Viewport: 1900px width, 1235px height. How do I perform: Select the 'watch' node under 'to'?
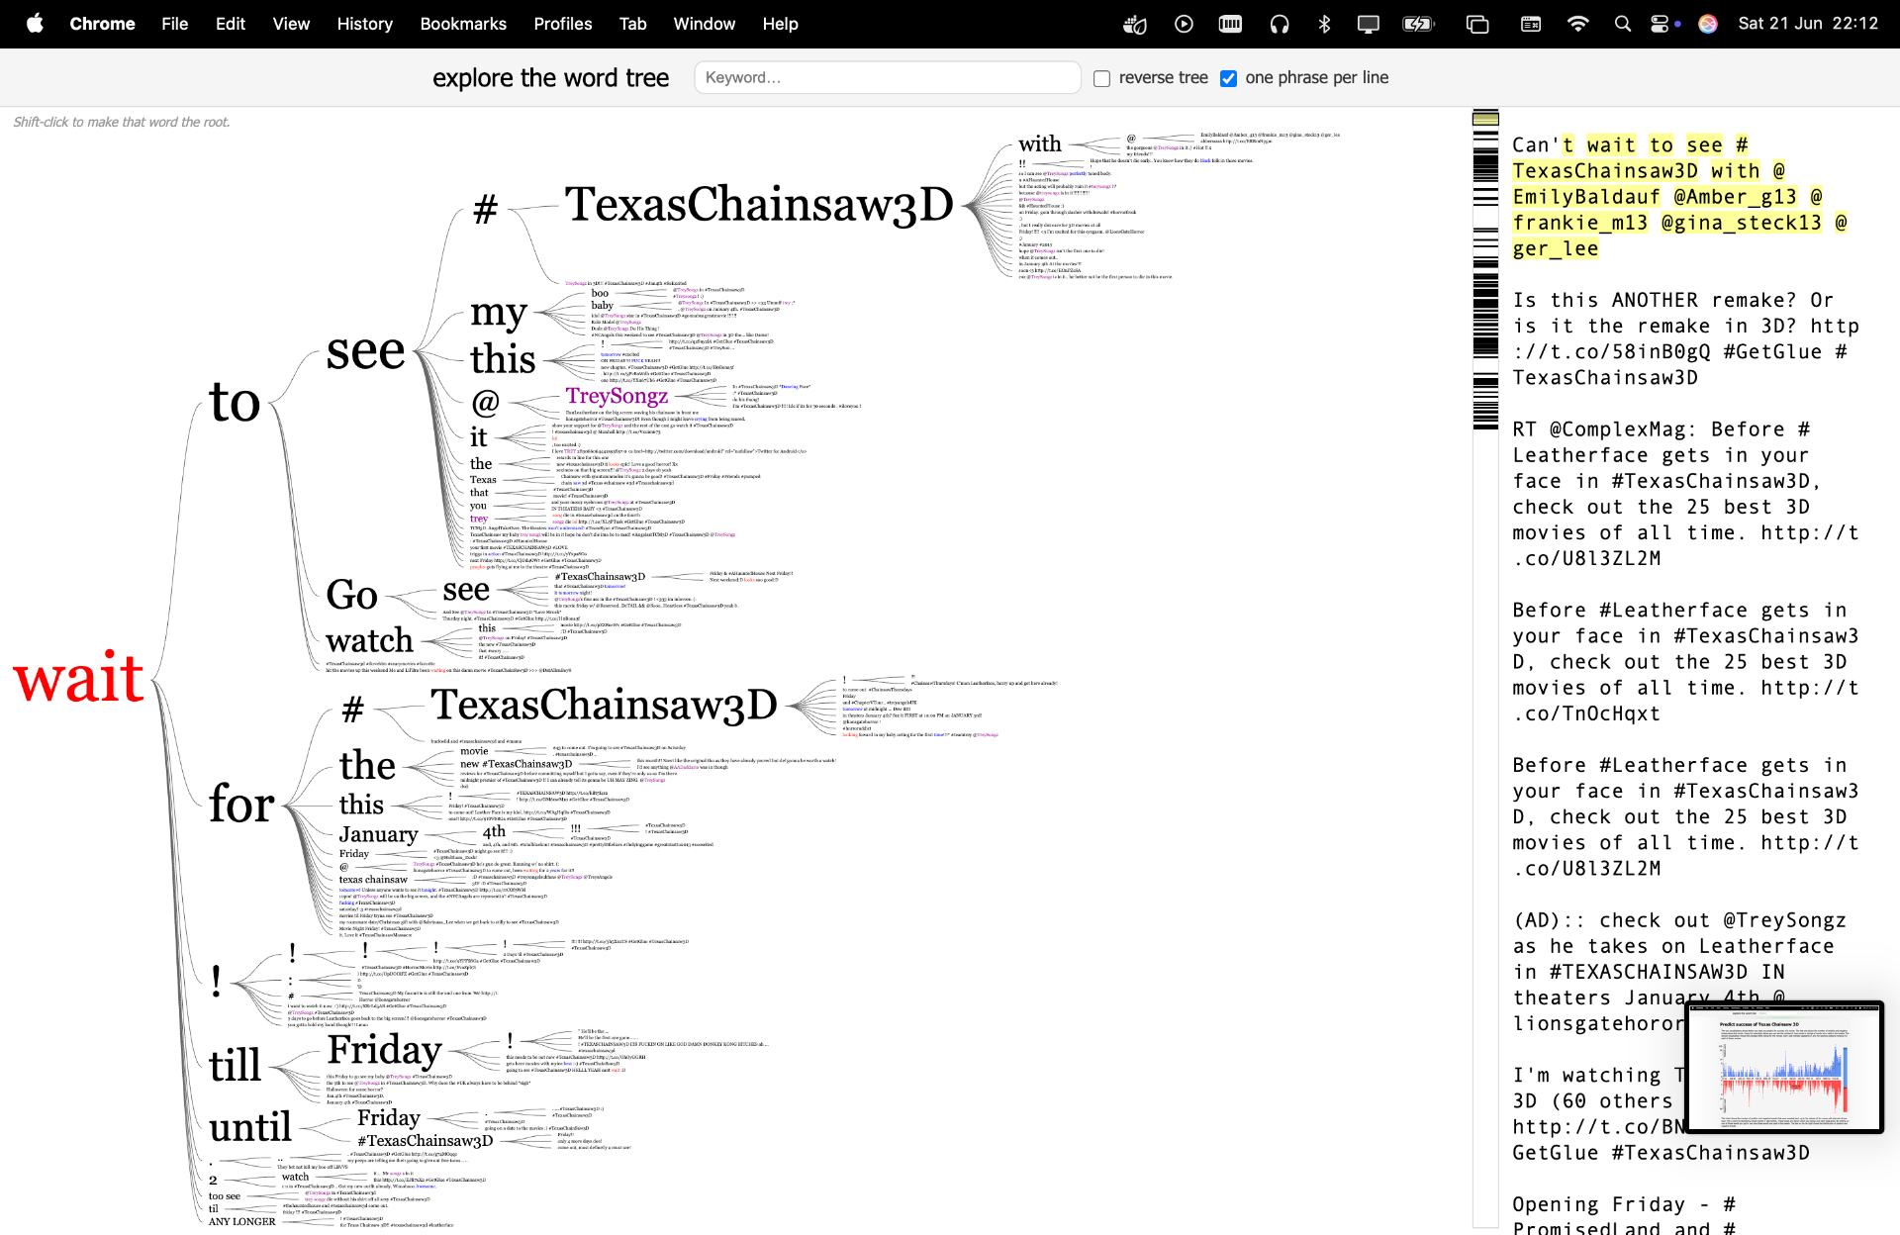tap(369, 640)
